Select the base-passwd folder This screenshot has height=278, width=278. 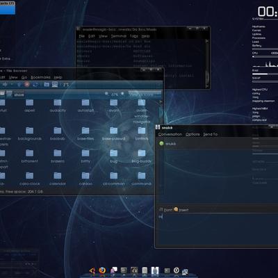pyautogui.click(x=113, y=134)
